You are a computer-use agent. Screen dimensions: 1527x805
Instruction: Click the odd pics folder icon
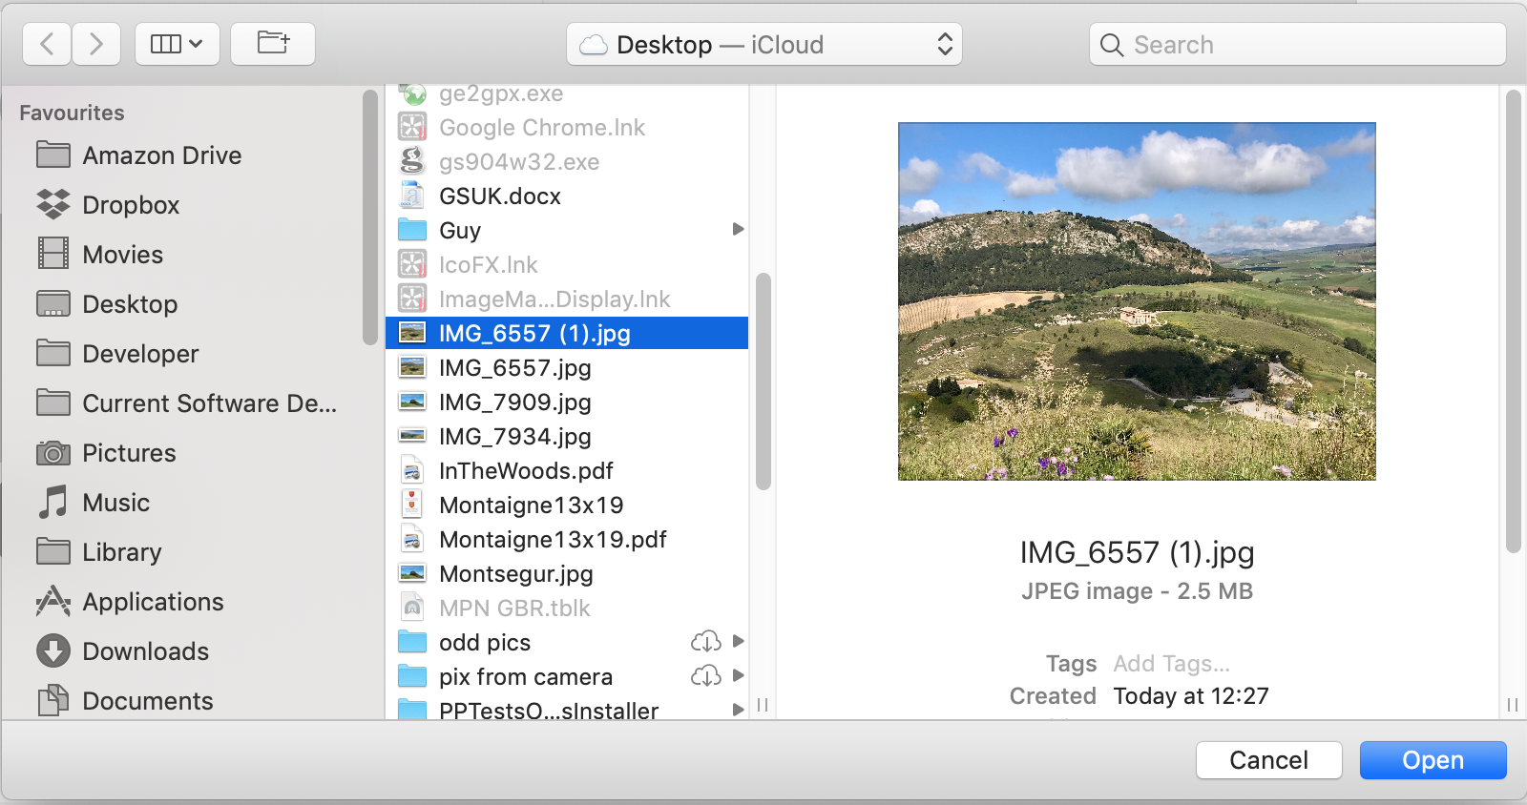pyautogui.click(x=412, y=642)
